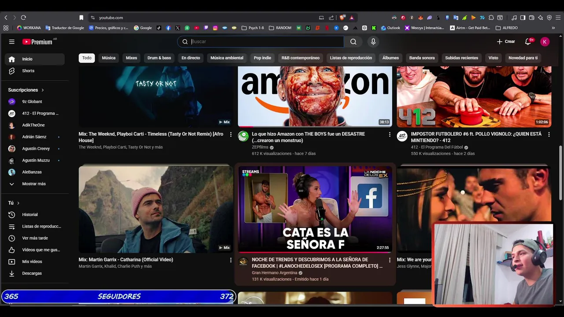Open the notifications bell
Image resolution: width=564 pixels, height=317 pixels.
tap(528, 41)
